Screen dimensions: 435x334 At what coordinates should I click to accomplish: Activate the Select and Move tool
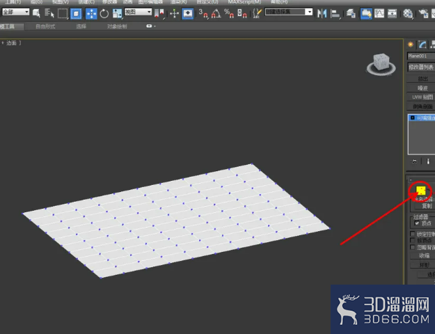click(91, 14)
